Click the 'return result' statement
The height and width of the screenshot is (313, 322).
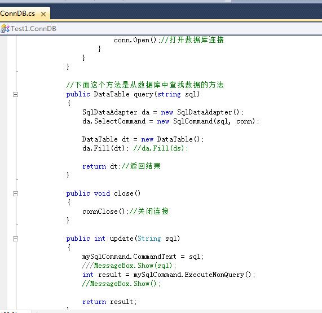pyautogui.click(x=109, y=302)
